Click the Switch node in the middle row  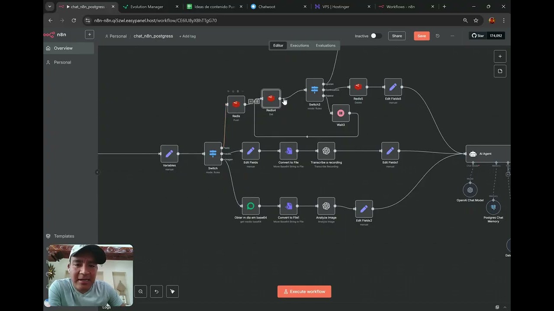213,154
